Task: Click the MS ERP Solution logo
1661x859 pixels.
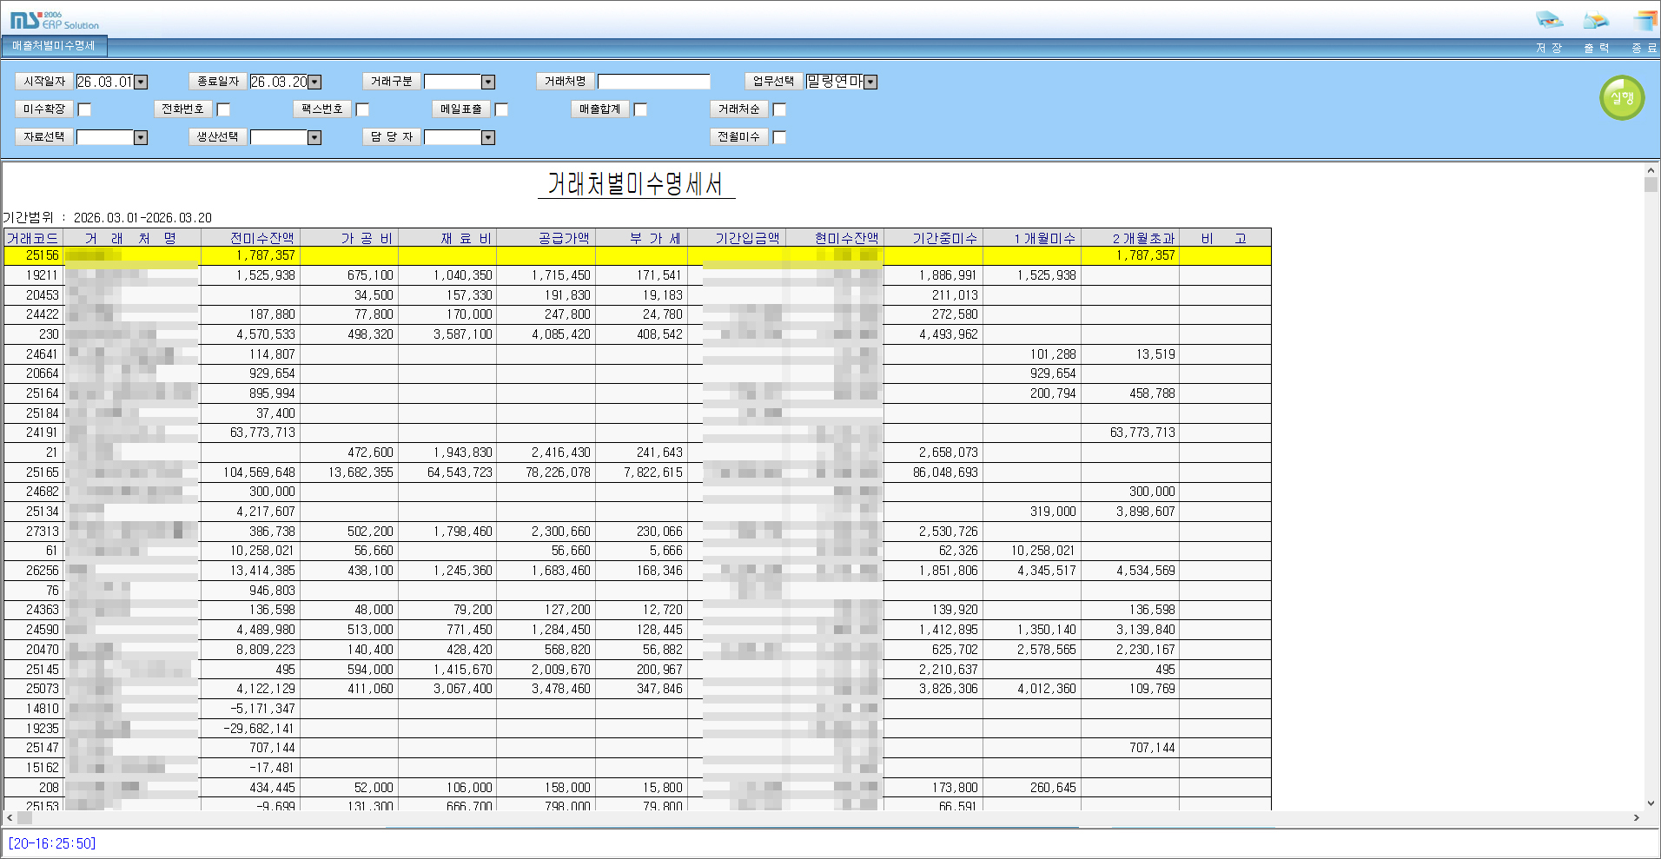Action: pos(55,20)
